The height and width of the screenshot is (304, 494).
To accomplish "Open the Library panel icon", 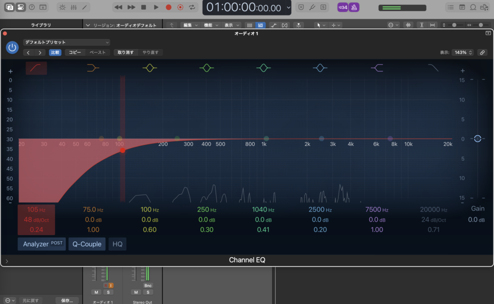I will (x=10, y=7).
